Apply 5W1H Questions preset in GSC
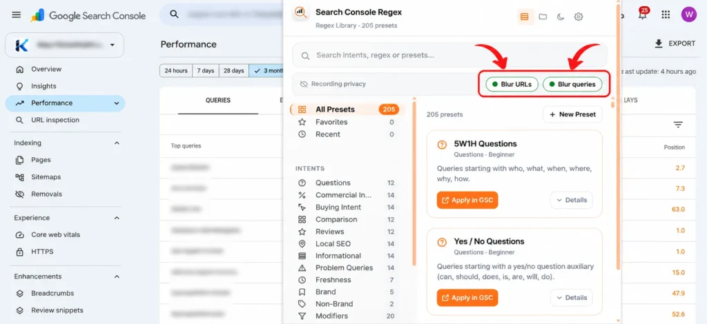 pyautogui.click(x=467, y=200)
